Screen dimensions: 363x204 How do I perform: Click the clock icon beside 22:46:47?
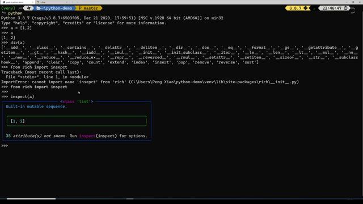[345, 8]
